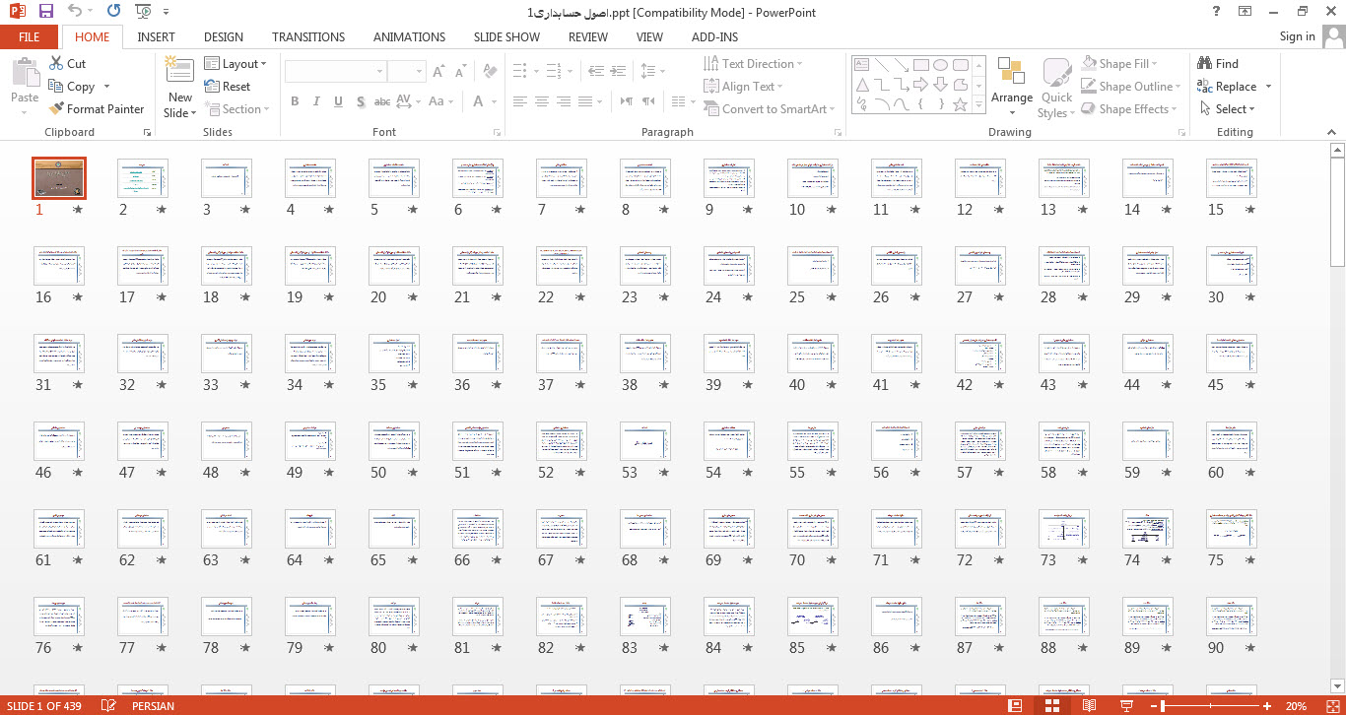
Task: Open the FILE tab
Action: 30,36
